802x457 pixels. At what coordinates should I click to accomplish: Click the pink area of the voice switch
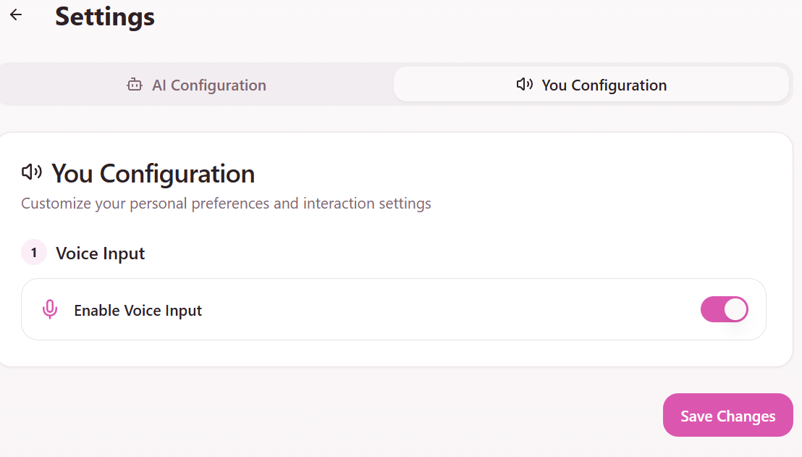pos(712,309)
